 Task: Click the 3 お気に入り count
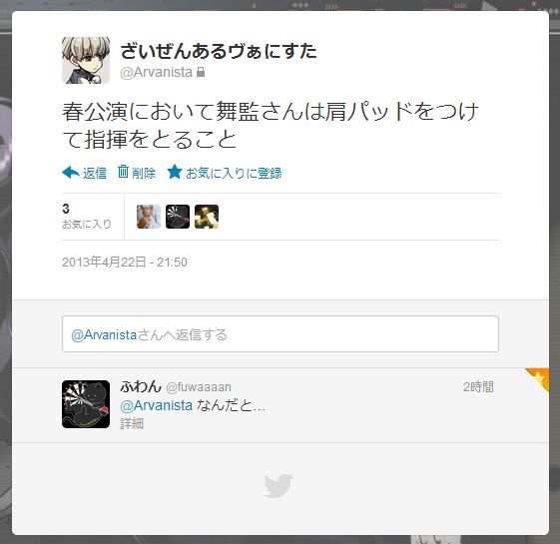click(x=87, y=216)
